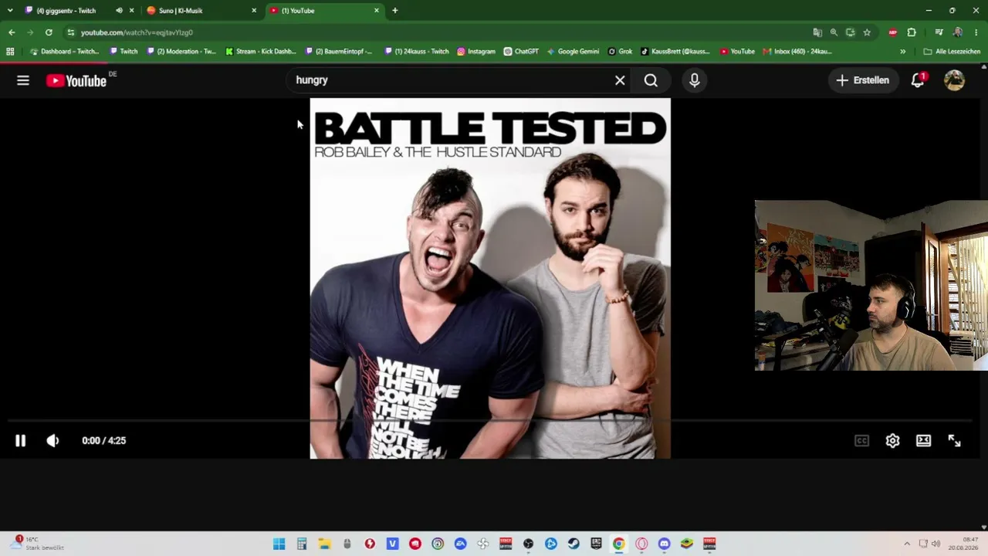988x556 pixels.
Task: Open the Inbox (460) Gmail bookmark
Action: pyautogui.click(x=797, y=52)
